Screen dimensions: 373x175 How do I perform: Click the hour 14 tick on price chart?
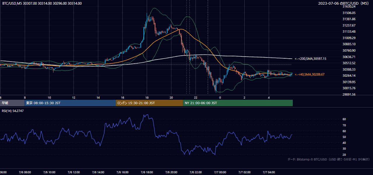98,97
